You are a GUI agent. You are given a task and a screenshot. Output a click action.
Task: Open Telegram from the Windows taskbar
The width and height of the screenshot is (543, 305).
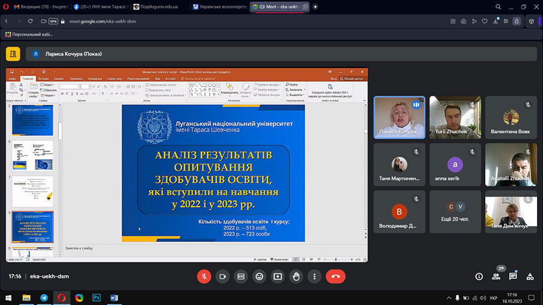point(44,298)
